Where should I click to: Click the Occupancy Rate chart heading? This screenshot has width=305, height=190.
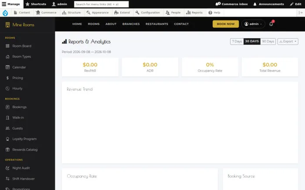tap(82, 176)
